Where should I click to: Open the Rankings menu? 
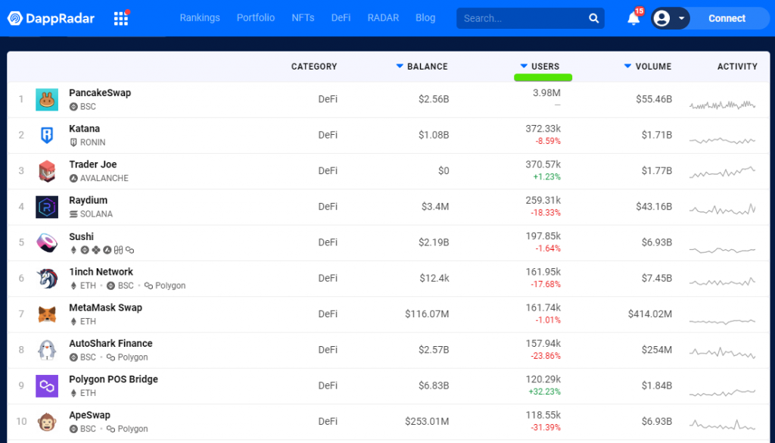click(200, 18)
